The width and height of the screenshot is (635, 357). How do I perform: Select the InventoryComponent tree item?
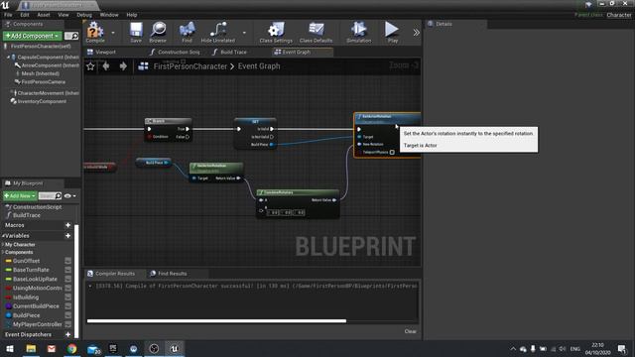click(x=42, y=101)
